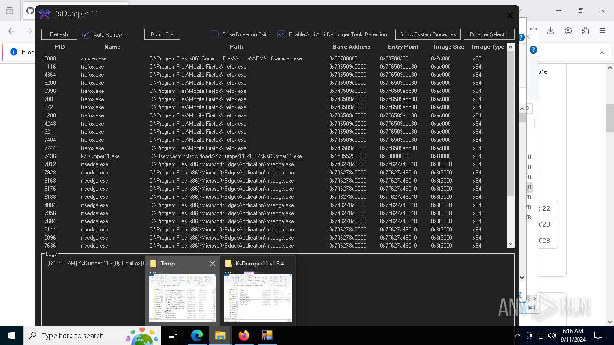Enable Close Driver on Exit checkbox

(x=215, y=34)
